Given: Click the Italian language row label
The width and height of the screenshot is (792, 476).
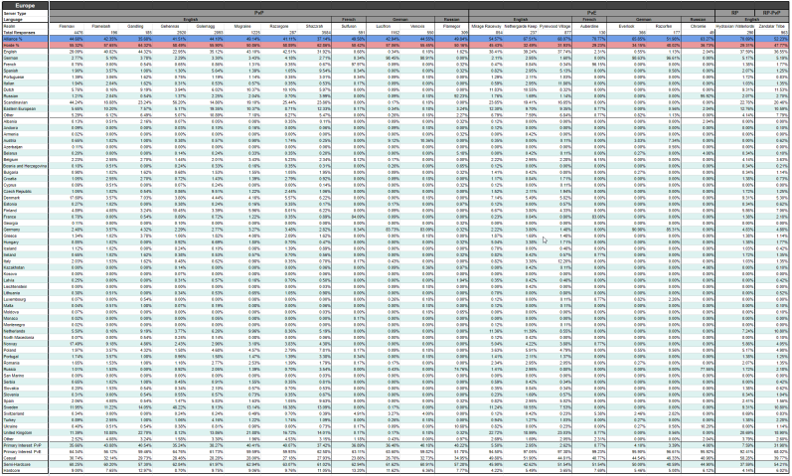Looking at the screenshot, I should [x=9, y=82].
